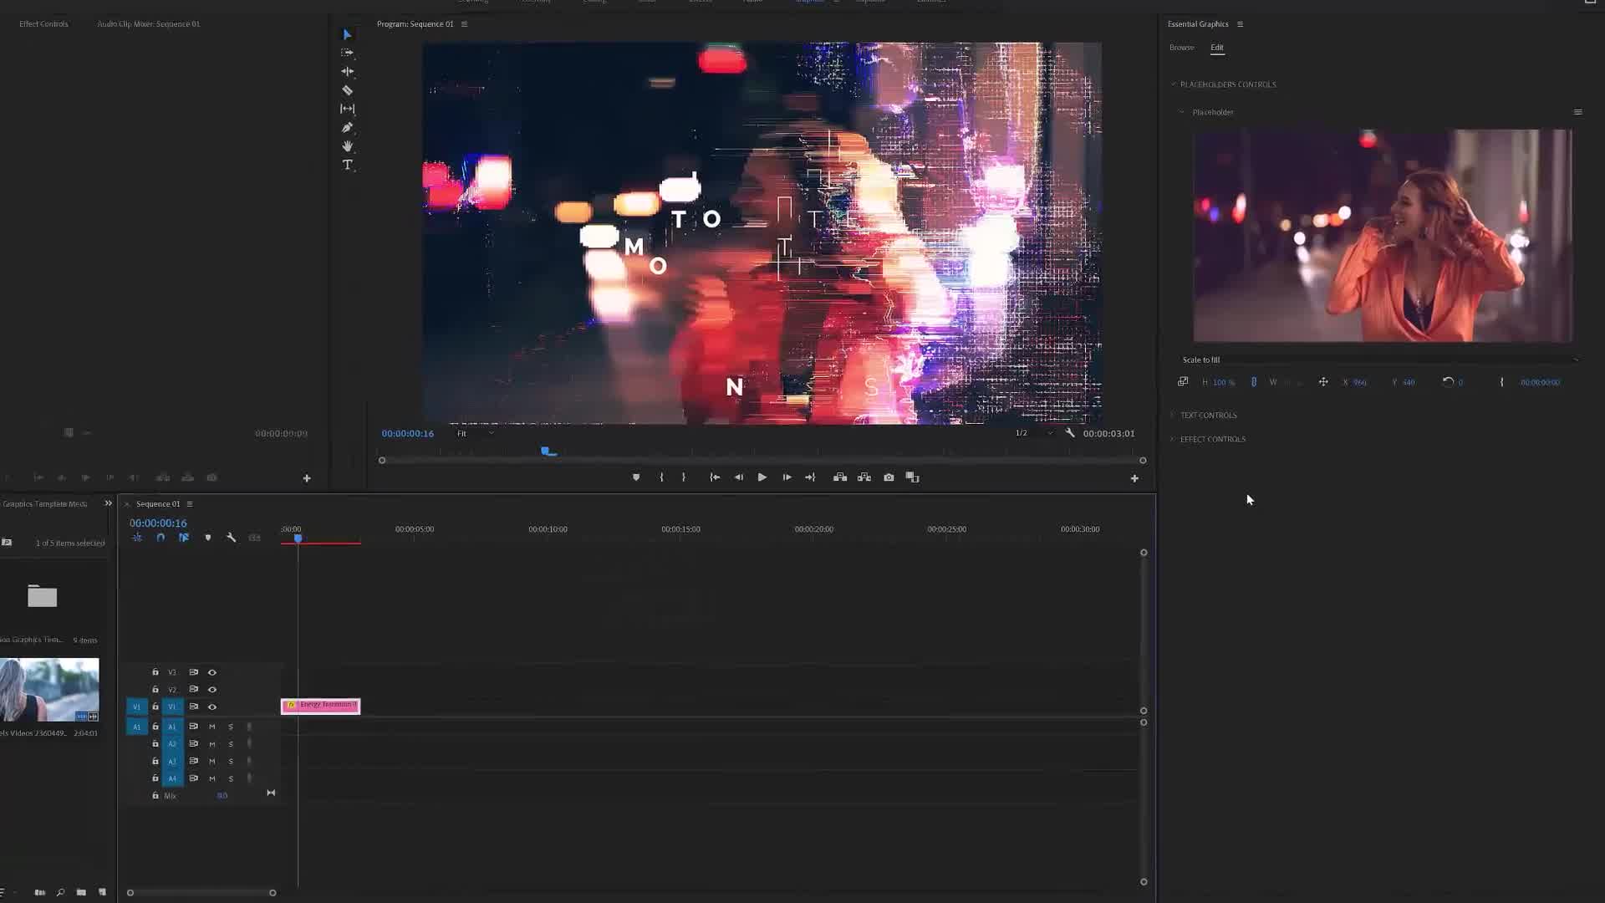Click timeline playhead on time ruler
This screenshot has width=1605, height=903.
coord(298,538)
